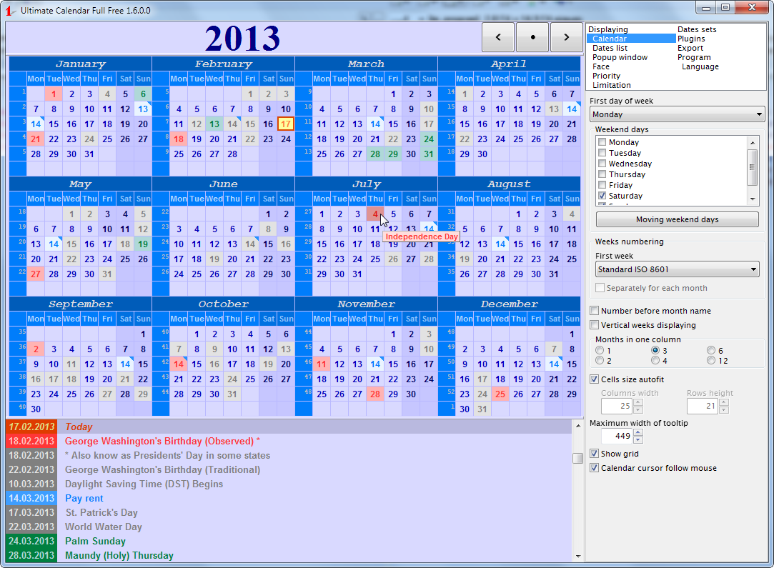Select February 17 highlighted as today
The width and height of the screenshot is (774, 568).
[x=286, y=124]
